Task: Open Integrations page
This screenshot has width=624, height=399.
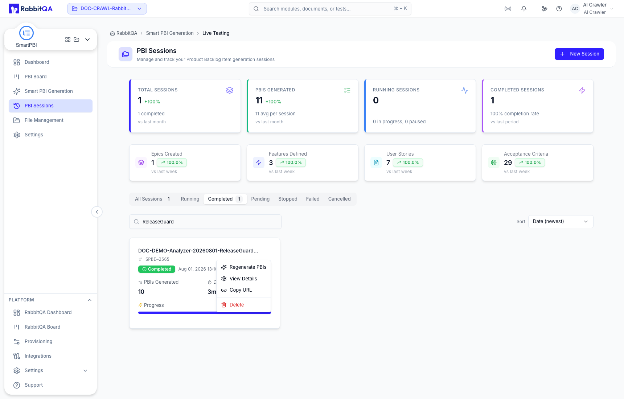Action: (x=51, y=356)
